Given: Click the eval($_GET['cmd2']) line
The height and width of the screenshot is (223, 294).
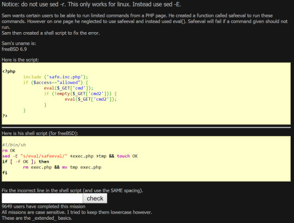Looking at the screenshot, I should tap(90, 99).
